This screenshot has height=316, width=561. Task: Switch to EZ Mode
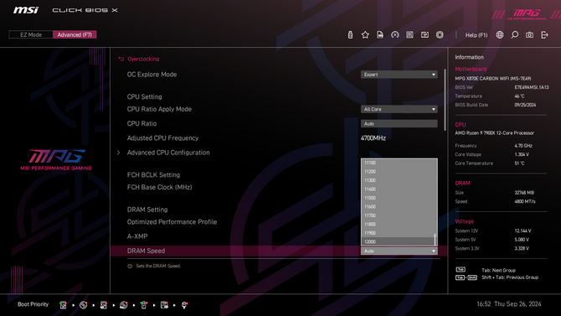pos(31,34)
